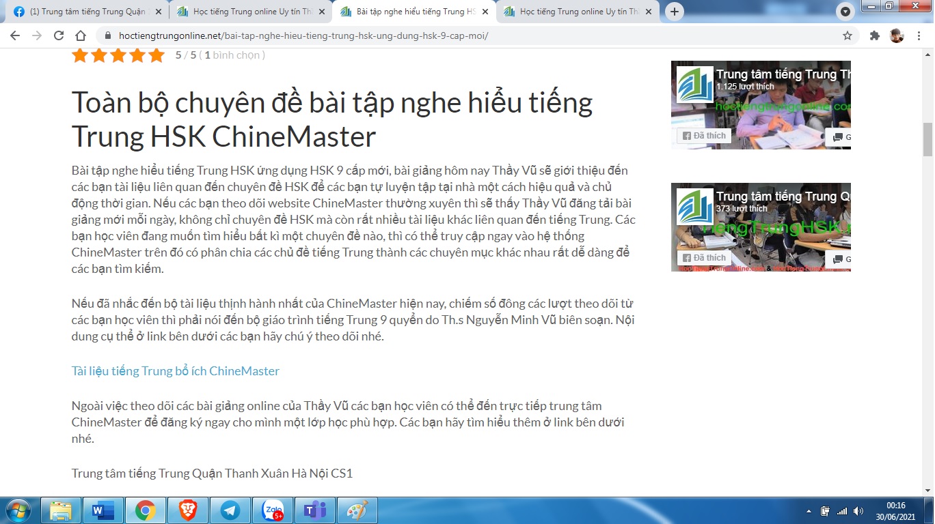Switch to the last Học tiếng Trung online tab
The image size is (935, 524).
pyautogui.click(x=577, y=12)
